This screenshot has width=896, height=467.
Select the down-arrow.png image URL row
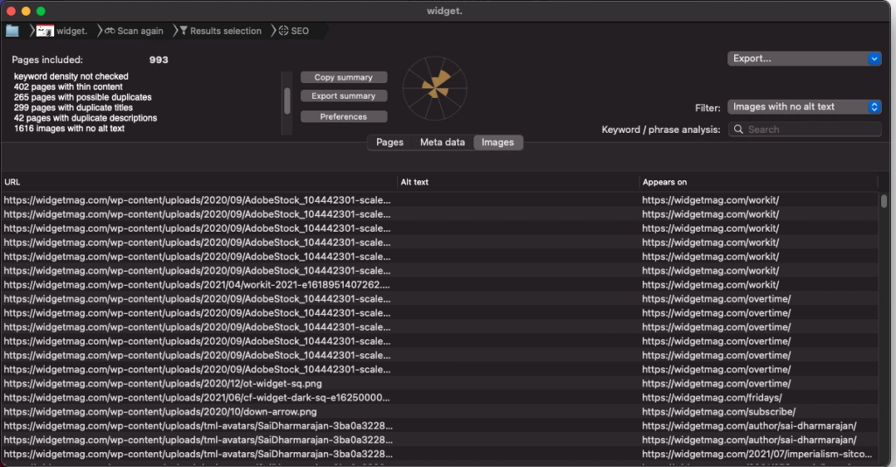click(x=160, y=412)
